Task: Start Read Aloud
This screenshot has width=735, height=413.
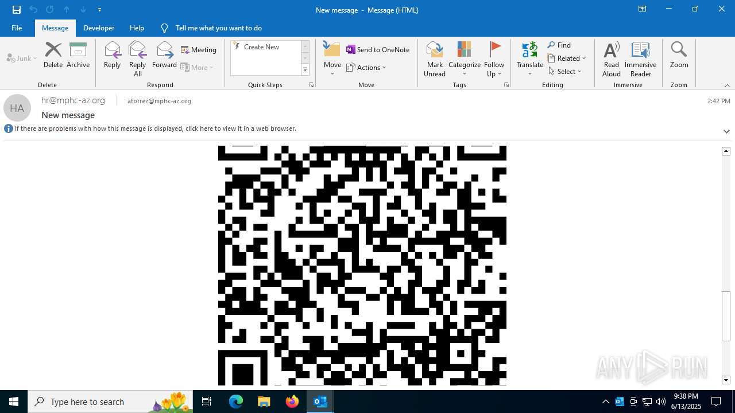Action: point(612,59)
